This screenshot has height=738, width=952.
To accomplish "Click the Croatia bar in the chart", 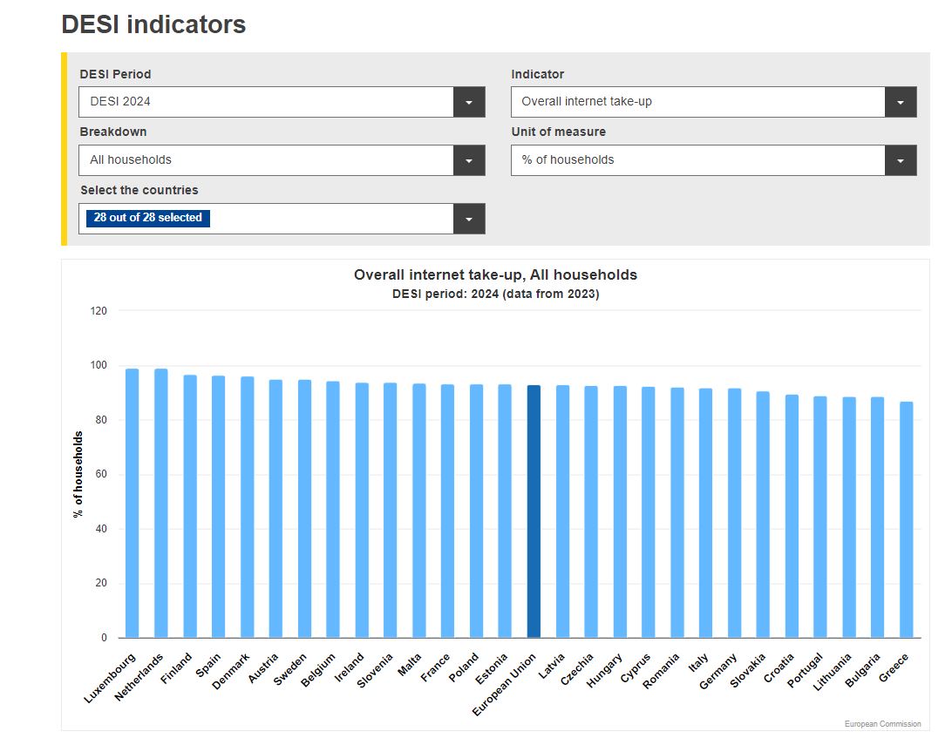I will pyautogui.click(x=792, y=517).
